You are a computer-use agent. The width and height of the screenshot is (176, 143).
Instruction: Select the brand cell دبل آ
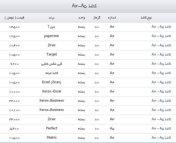[51, 27]
